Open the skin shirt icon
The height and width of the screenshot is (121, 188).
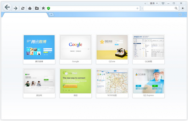[x=163, y=3]
